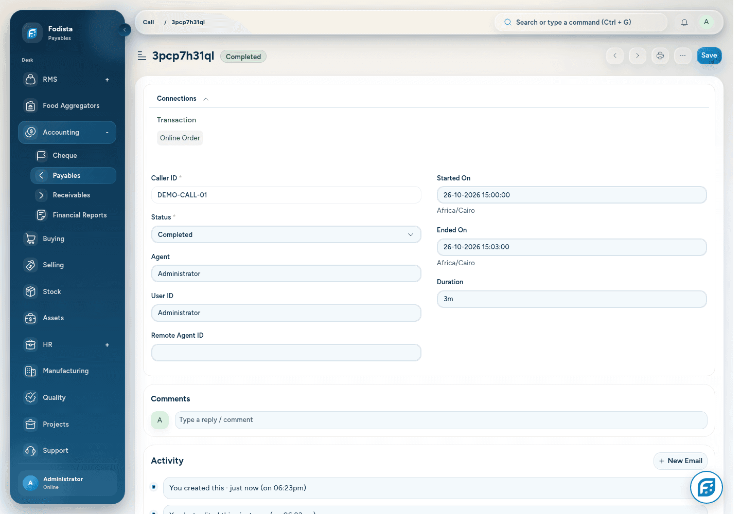Open the Selling module

(x=67, y=265)
